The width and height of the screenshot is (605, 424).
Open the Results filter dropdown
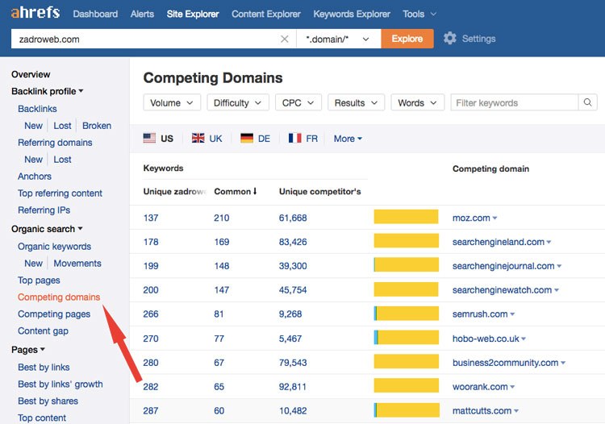coord(356,102)
